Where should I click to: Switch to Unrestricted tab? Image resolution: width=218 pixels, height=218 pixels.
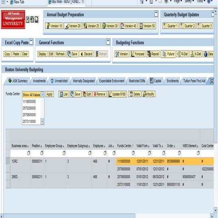(x=59, y=81)
